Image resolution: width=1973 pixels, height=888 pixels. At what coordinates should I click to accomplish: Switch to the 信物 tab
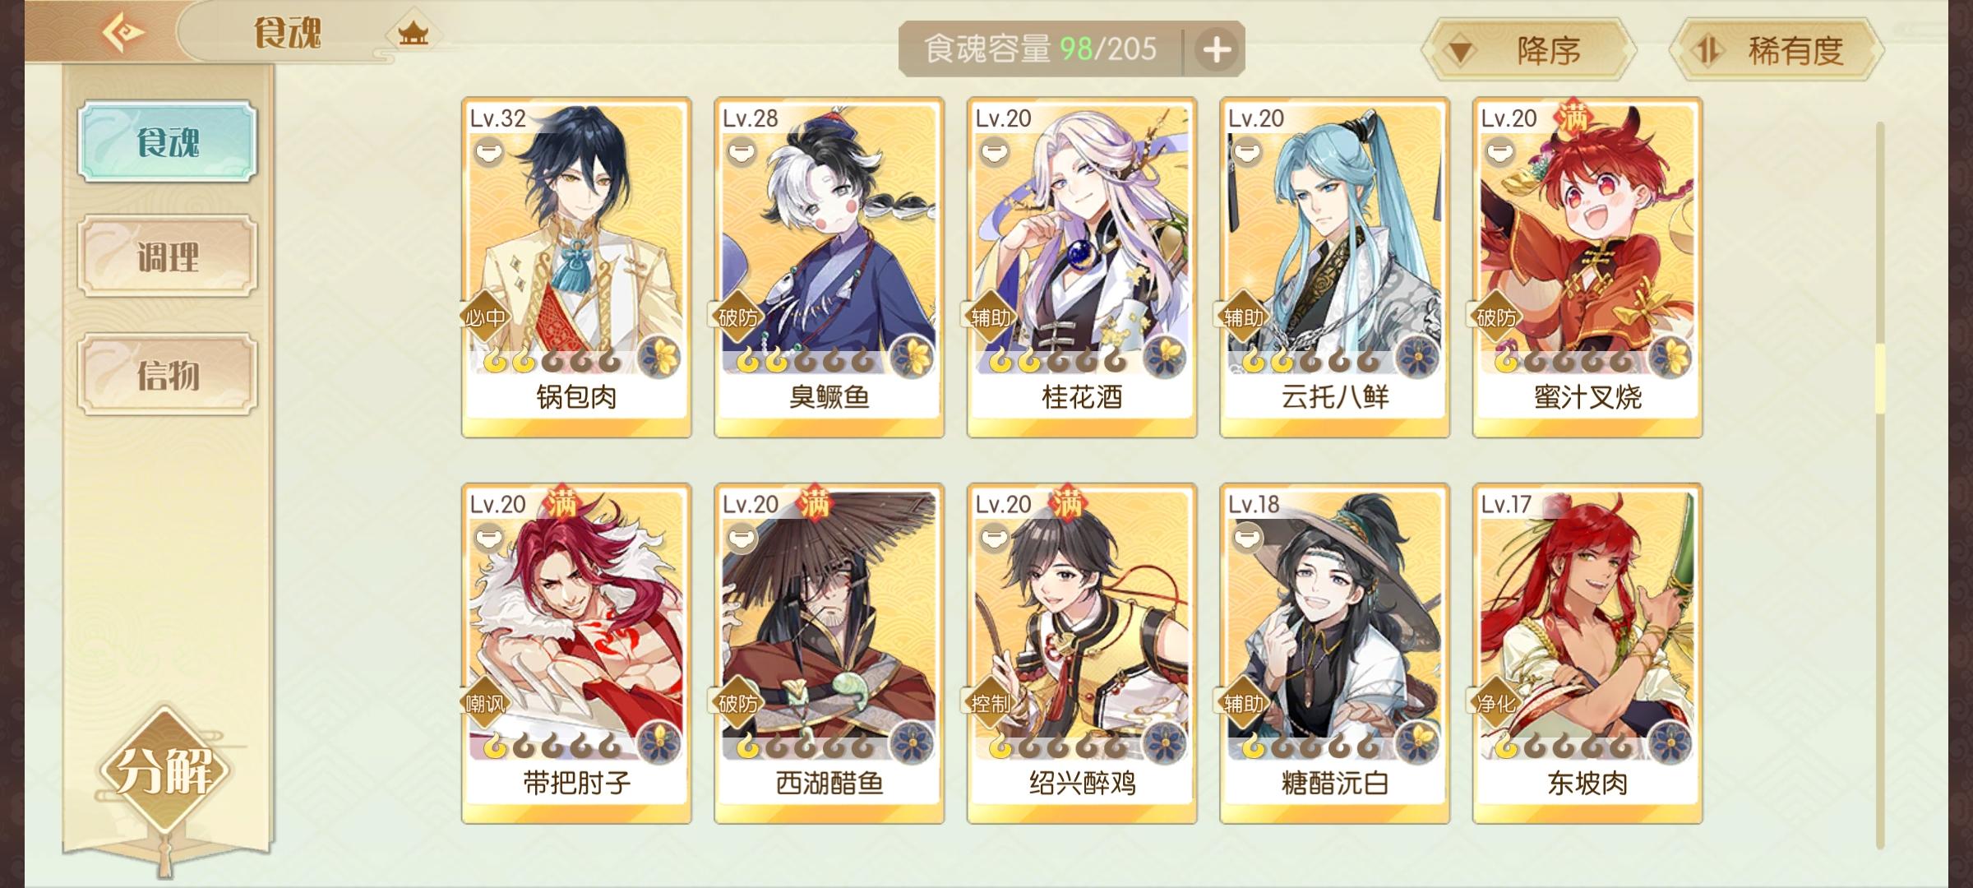(x=168, y=374)
